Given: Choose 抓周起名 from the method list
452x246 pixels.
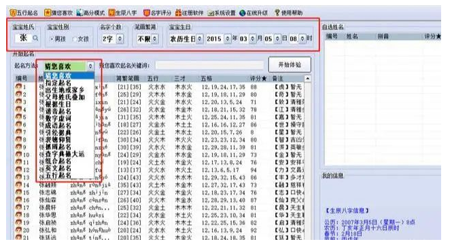Looking at the screenshot, I should [69, 147].
